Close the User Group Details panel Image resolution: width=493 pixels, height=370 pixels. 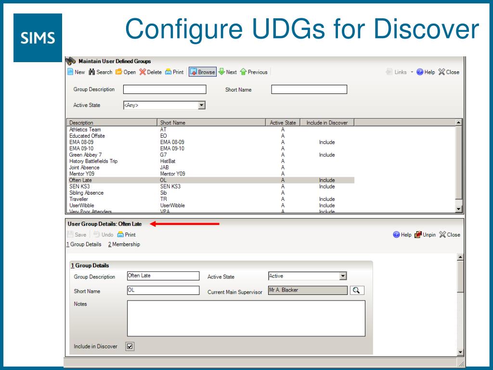click(x=450, y=235)
